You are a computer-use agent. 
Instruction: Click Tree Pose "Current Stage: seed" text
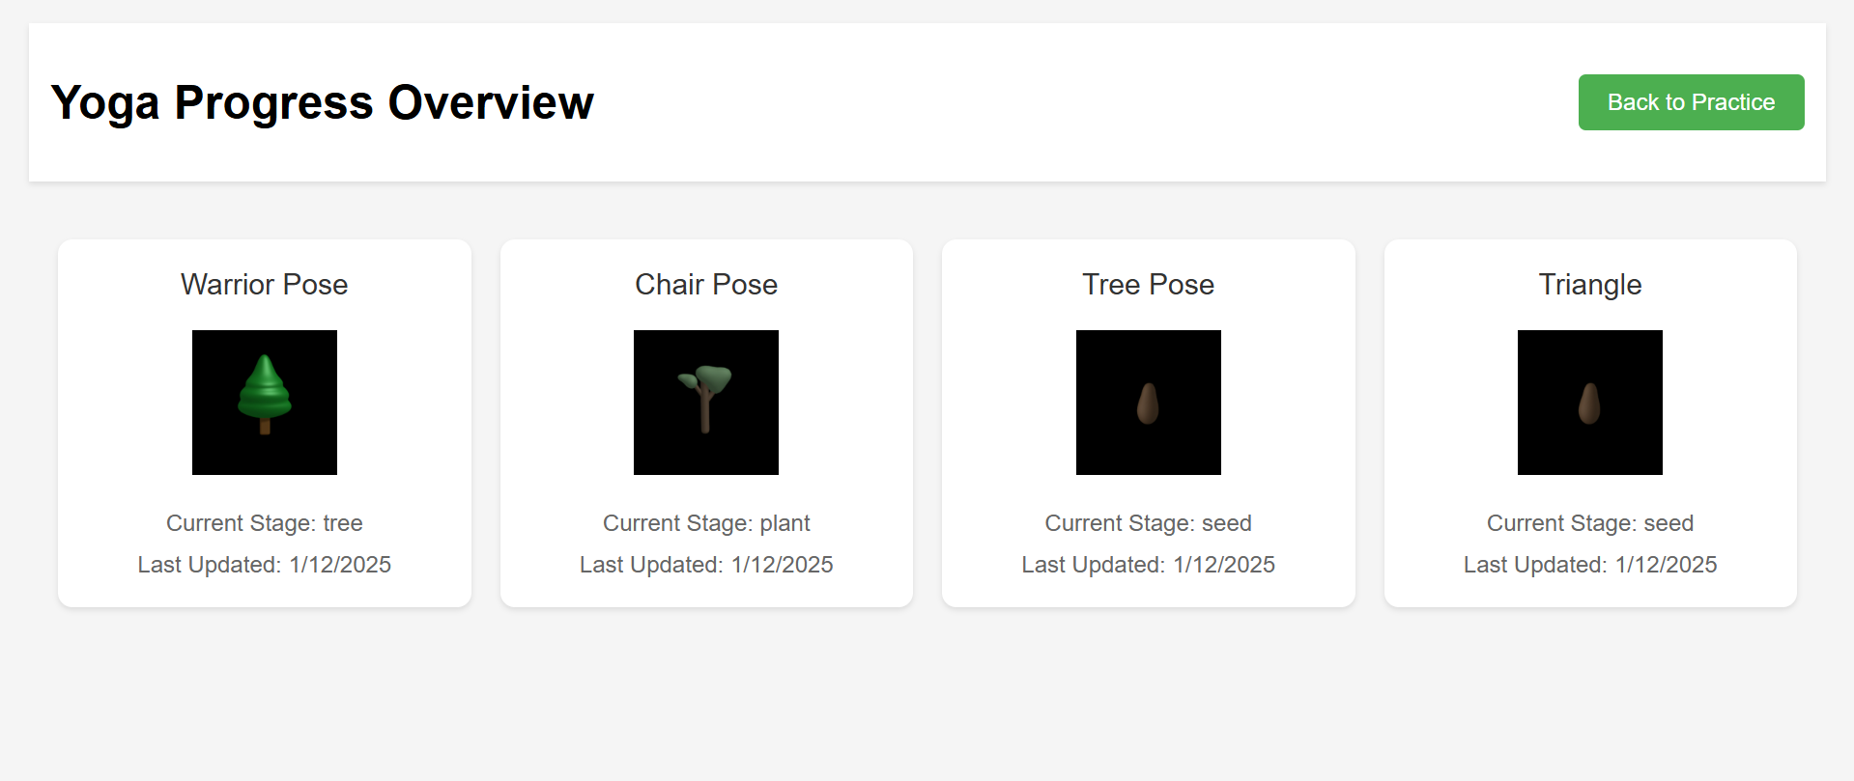pyautogui.click(x=1148, y=523)
